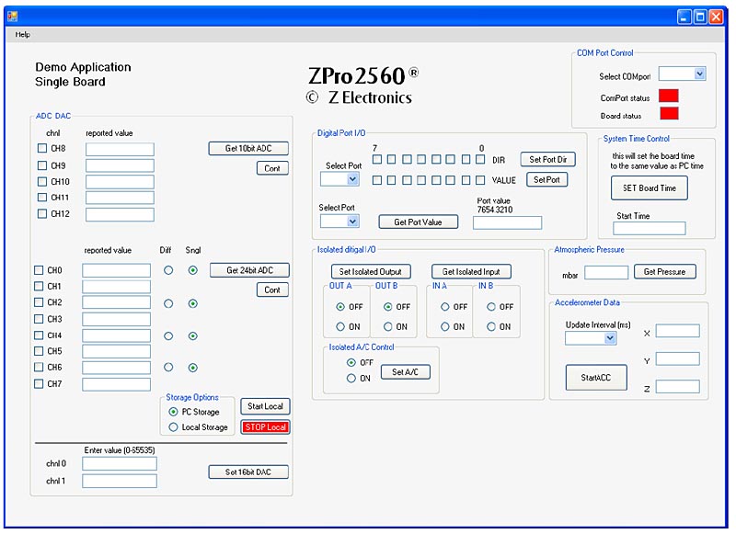Click the Set Port button

click(546, 179)
